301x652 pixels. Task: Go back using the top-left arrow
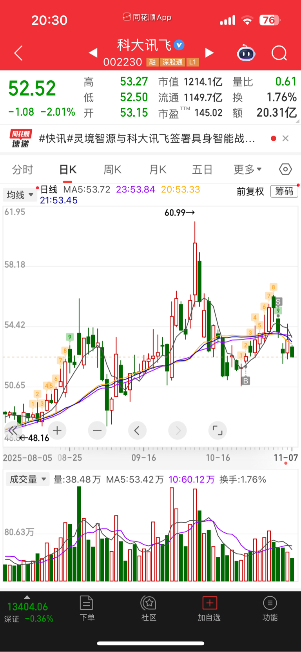[x=18, y=53]
